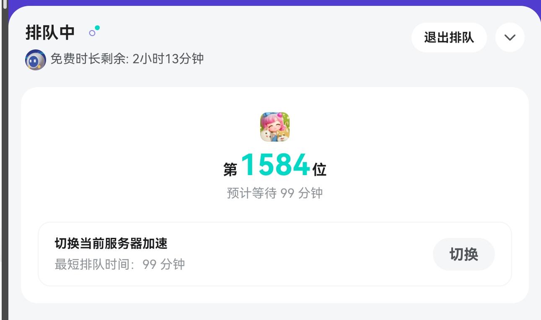Image resolution: width=541 pixels, height=320 pixels.
Task: Click the server switch card background
Action: pos(275,254)
